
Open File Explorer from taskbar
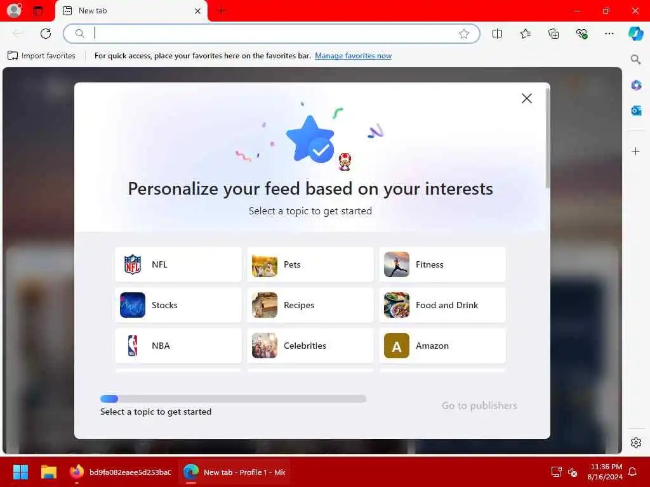click(48, 472)
